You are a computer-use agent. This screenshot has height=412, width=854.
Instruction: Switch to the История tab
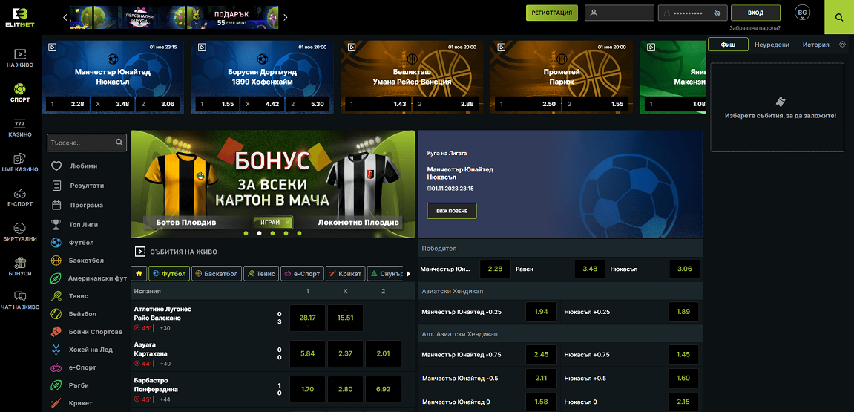(x=815, y=45)
